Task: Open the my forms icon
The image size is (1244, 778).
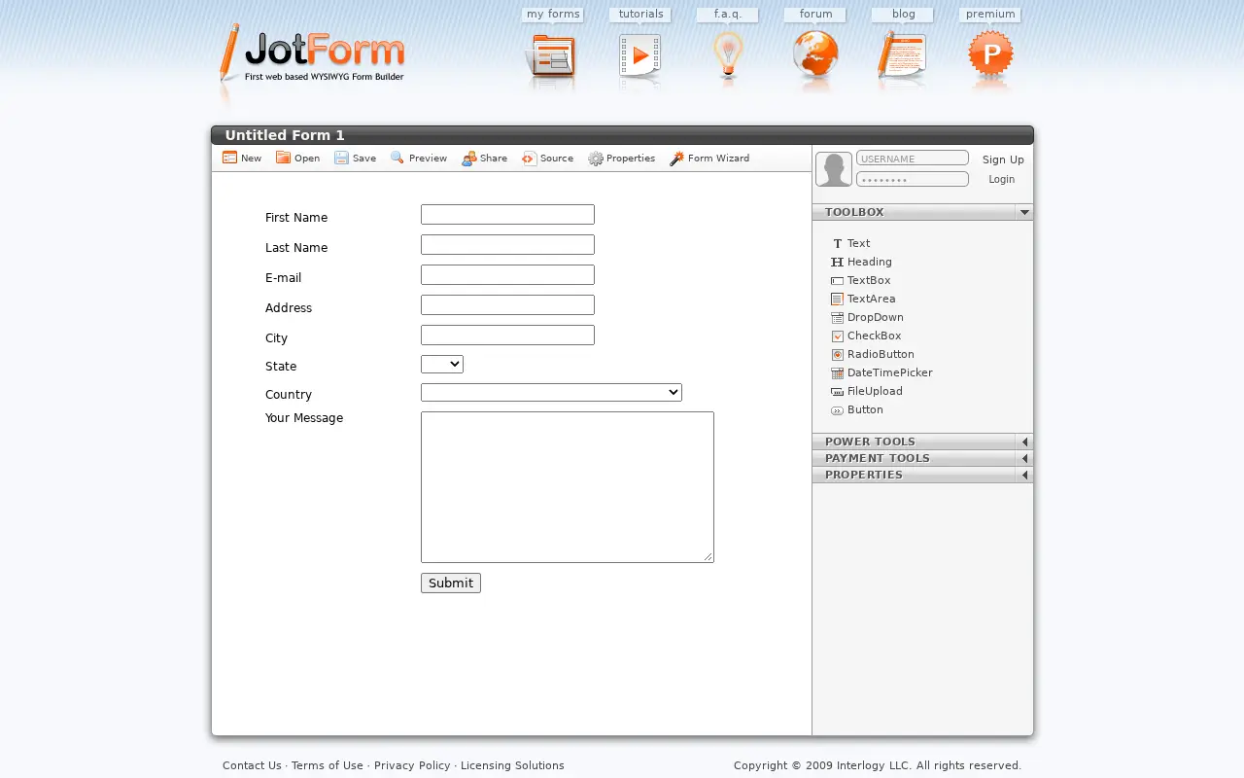Action: 552,57
